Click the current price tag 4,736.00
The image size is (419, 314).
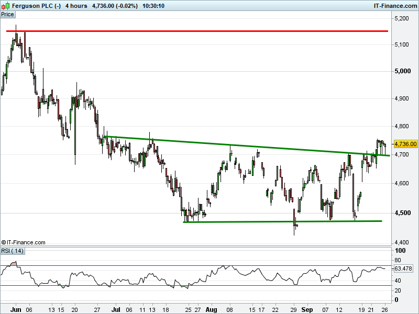point(405,144)
